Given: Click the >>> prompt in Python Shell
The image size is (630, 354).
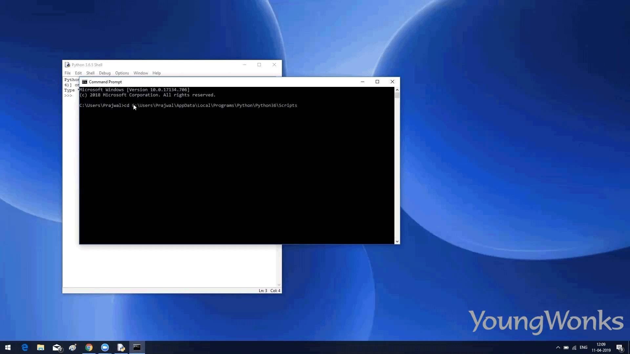Looking at the screenshot, I should (68, 96).
